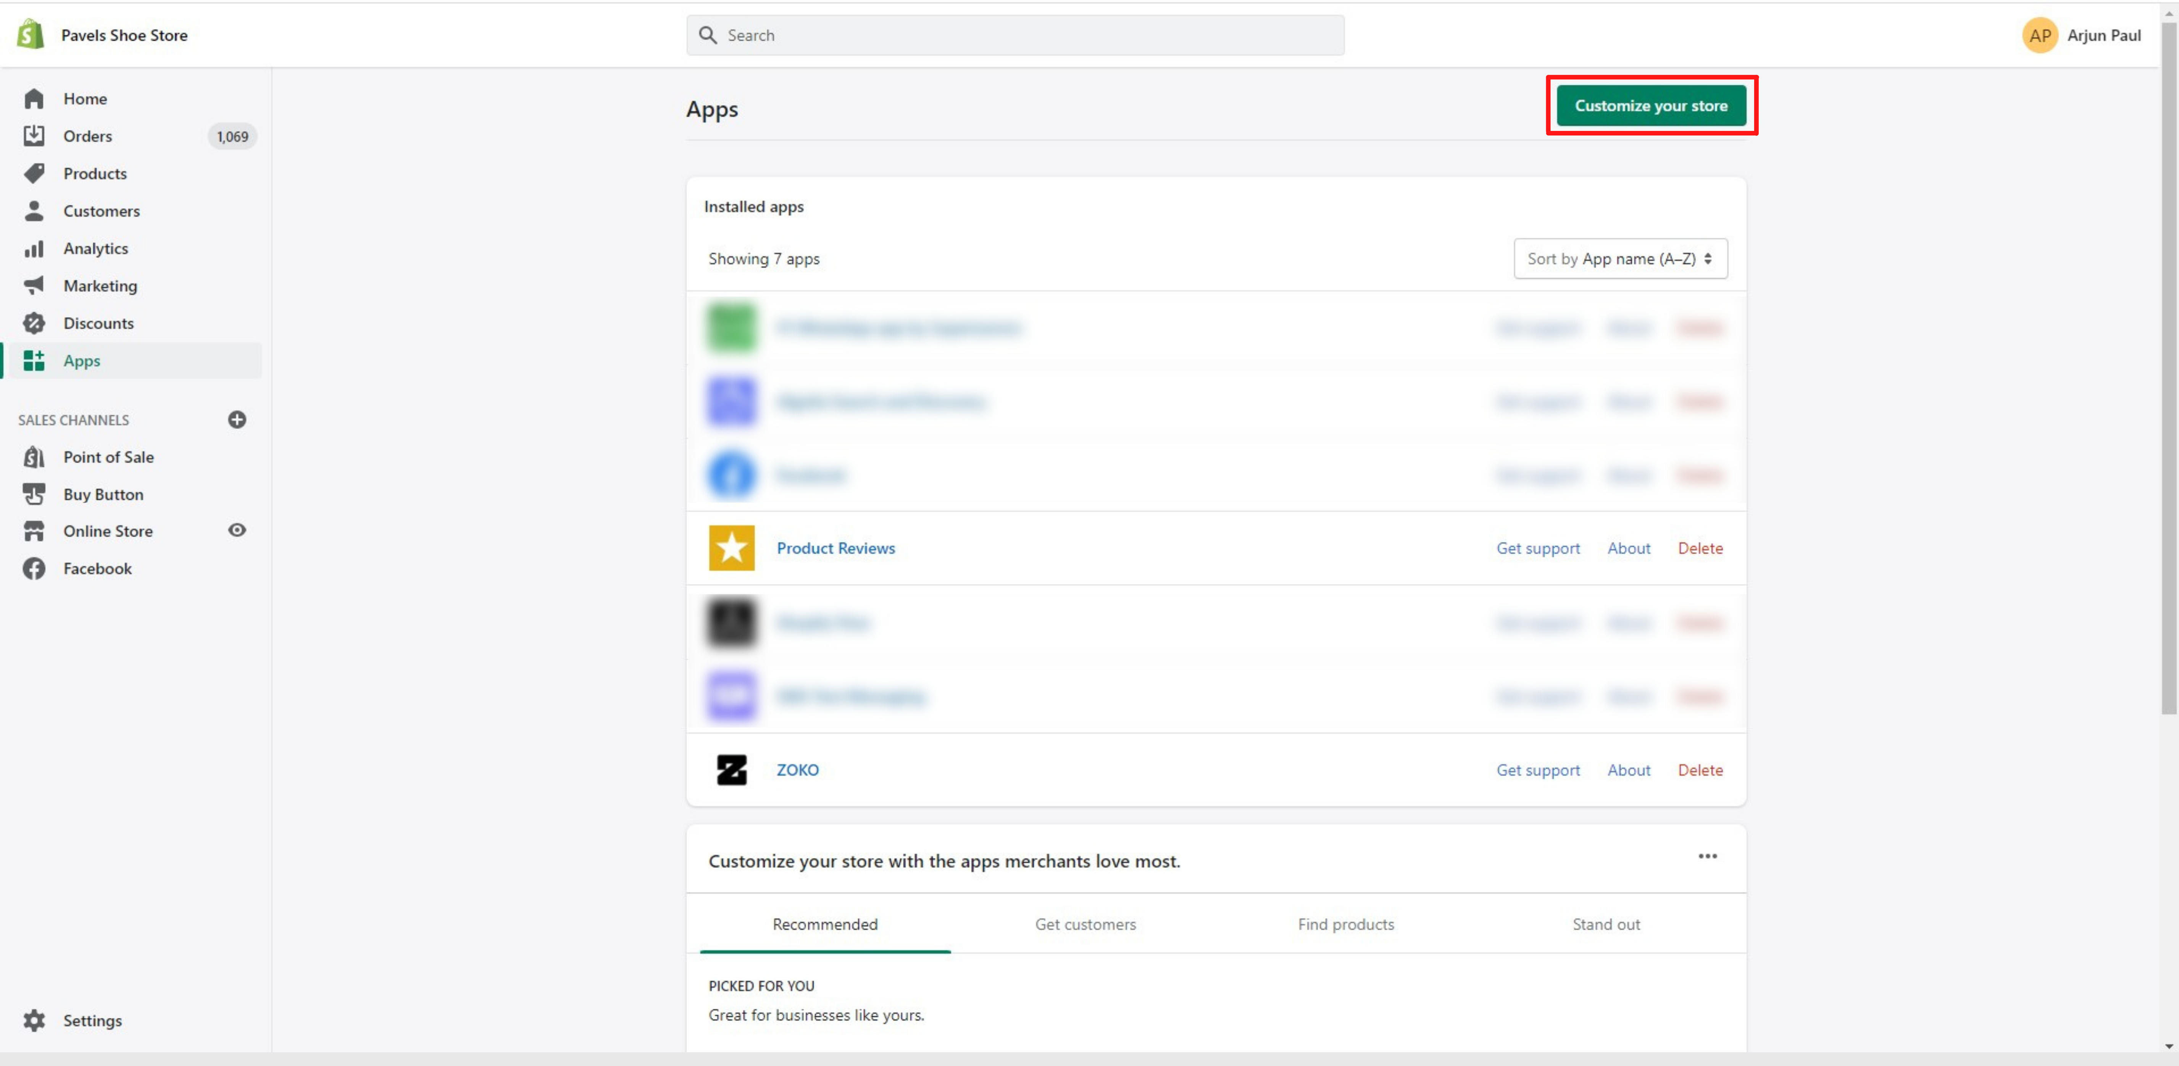Click the Analytics bar chart icon

(34, 249)
